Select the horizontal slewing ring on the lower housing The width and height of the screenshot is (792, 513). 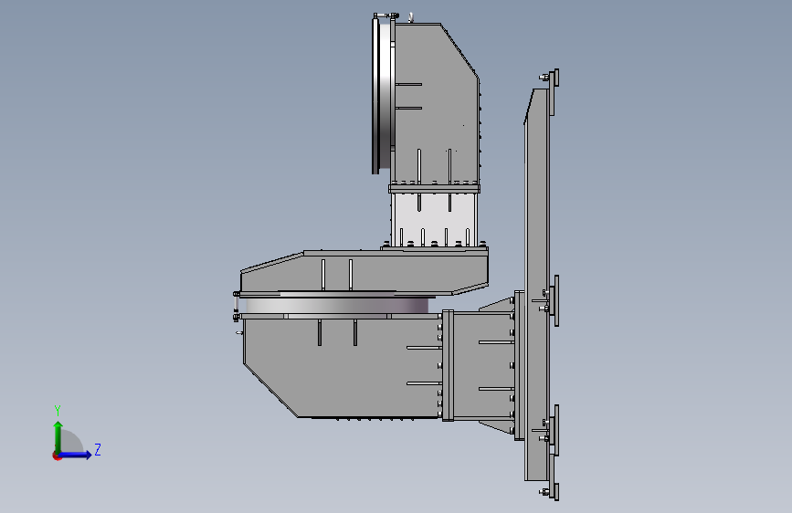point(337,306)
